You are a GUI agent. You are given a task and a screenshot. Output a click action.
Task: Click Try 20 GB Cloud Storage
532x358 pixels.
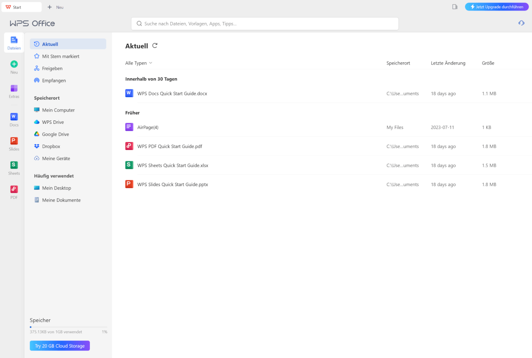pos(59,345)
